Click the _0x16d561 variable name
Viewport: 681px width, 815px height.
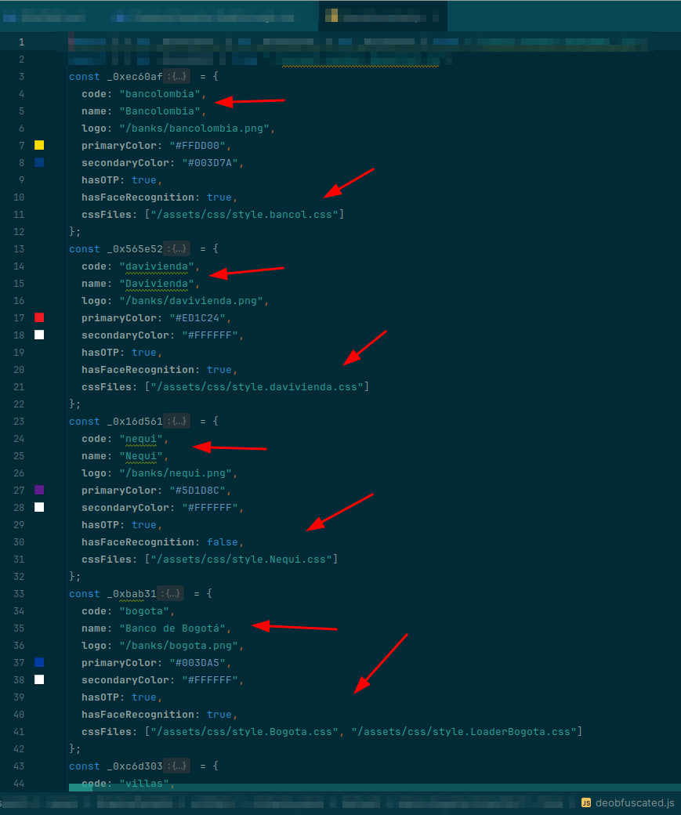pyautogui.click(x=135, y=422)
